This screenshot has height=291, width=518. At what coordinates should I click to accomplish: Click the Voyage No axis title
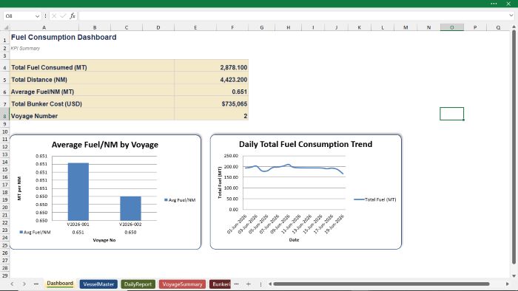coord(104,240)
